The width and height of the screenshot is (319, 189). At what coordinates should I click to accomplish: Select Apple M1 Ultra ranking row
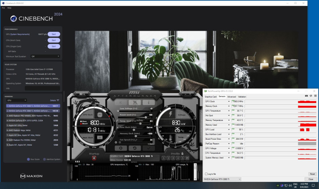tap(33, 125)
